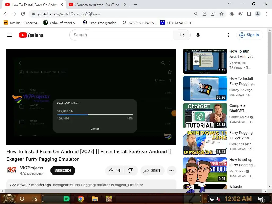
Task: Like the video with thumbs up
Action: pos(114,171)
